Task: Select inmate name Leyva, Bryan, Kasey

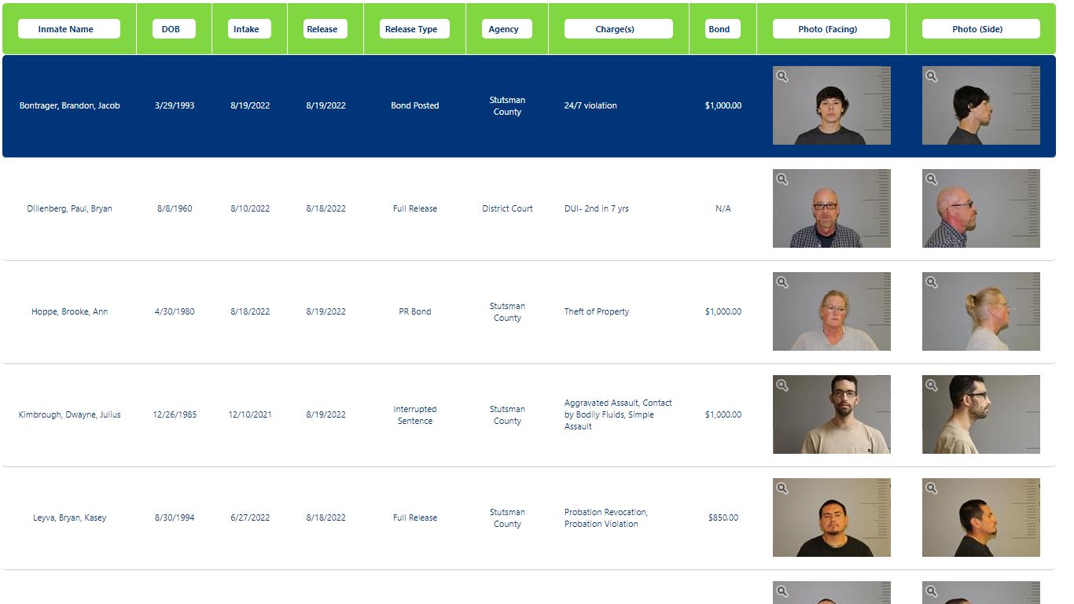Action: 69,517
